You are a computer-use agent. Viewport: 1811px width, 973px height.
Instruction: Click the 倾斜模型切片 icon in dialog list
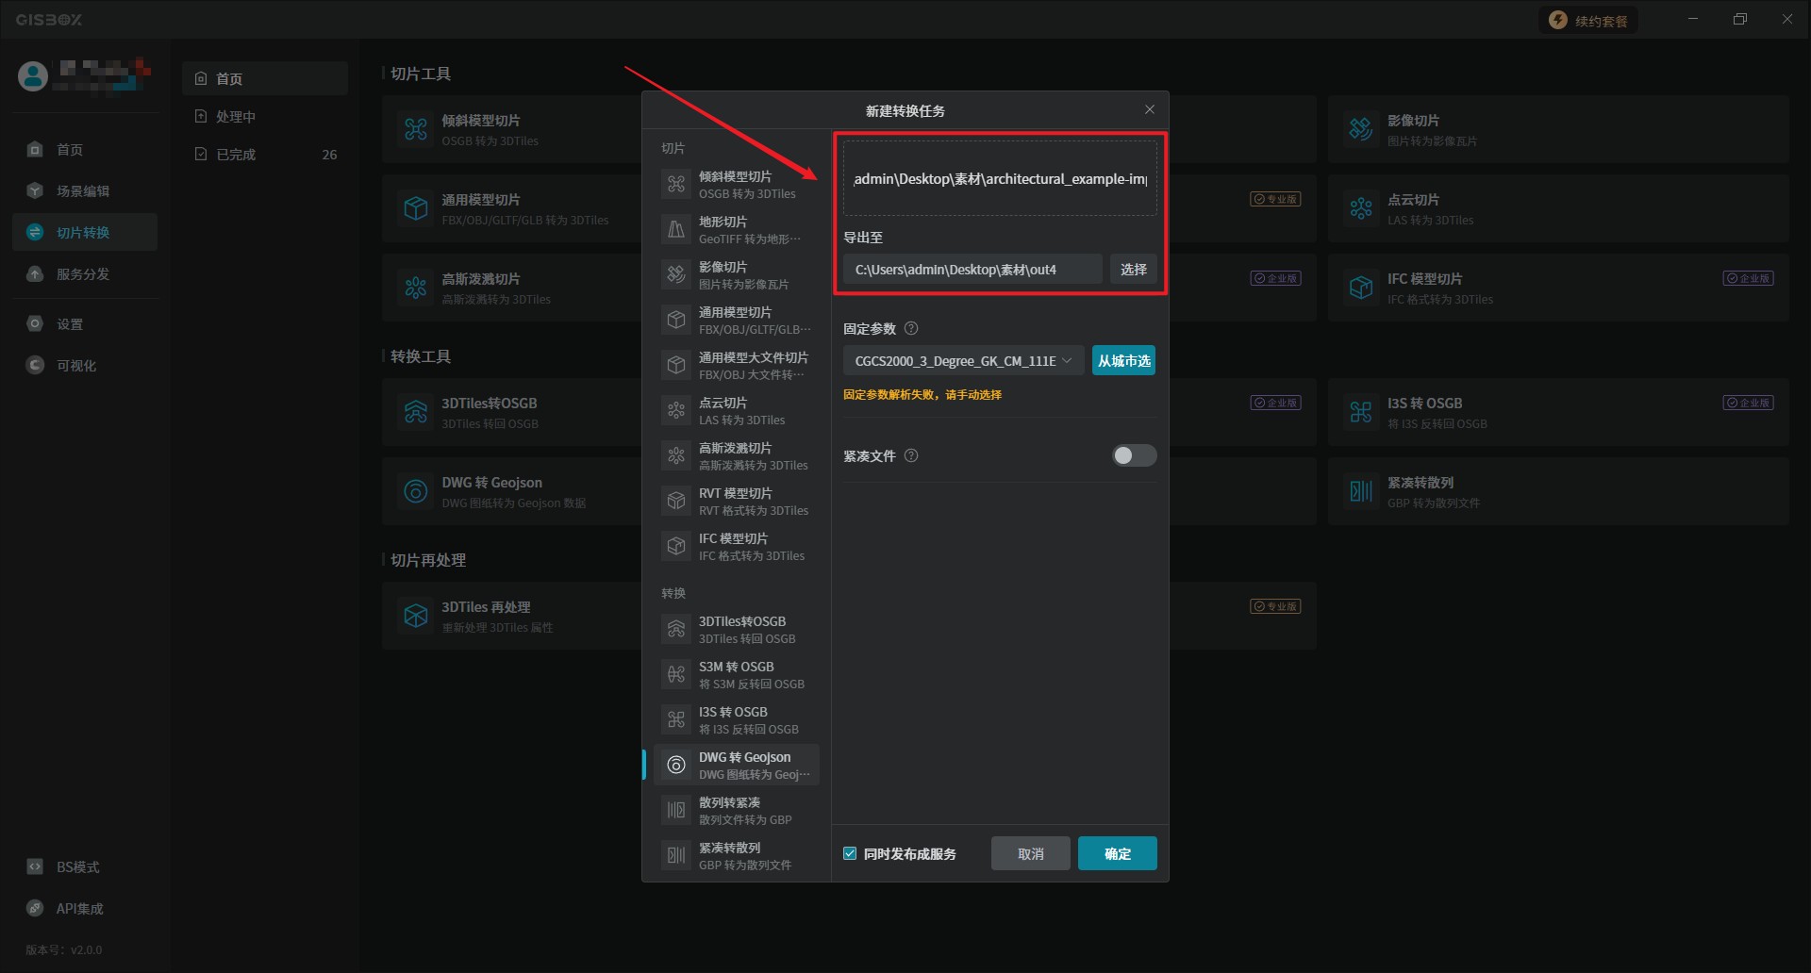click(x=676, y=185)
